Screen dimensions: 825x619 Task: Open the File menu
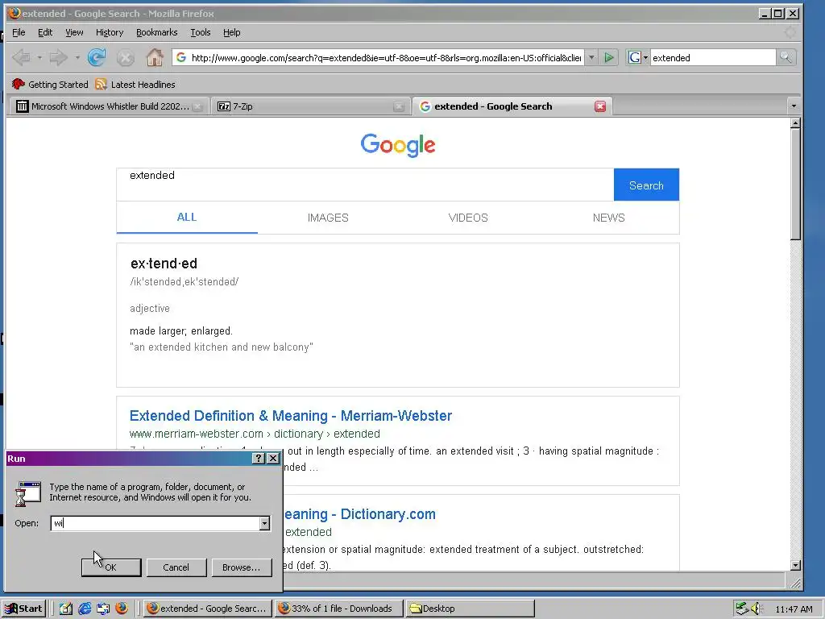tap(19, 32)
